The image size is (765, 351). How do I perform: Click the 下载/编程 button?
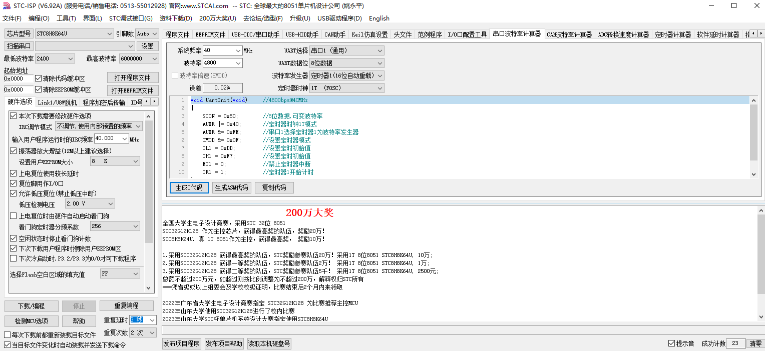[x=32, y=306]
